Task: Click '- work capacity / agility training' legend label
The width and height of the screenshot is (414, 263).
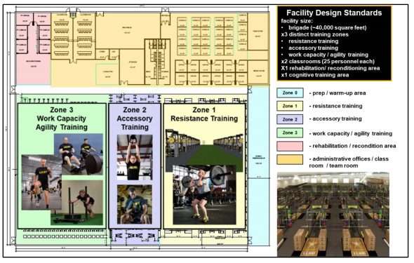Action: point(351,133)
